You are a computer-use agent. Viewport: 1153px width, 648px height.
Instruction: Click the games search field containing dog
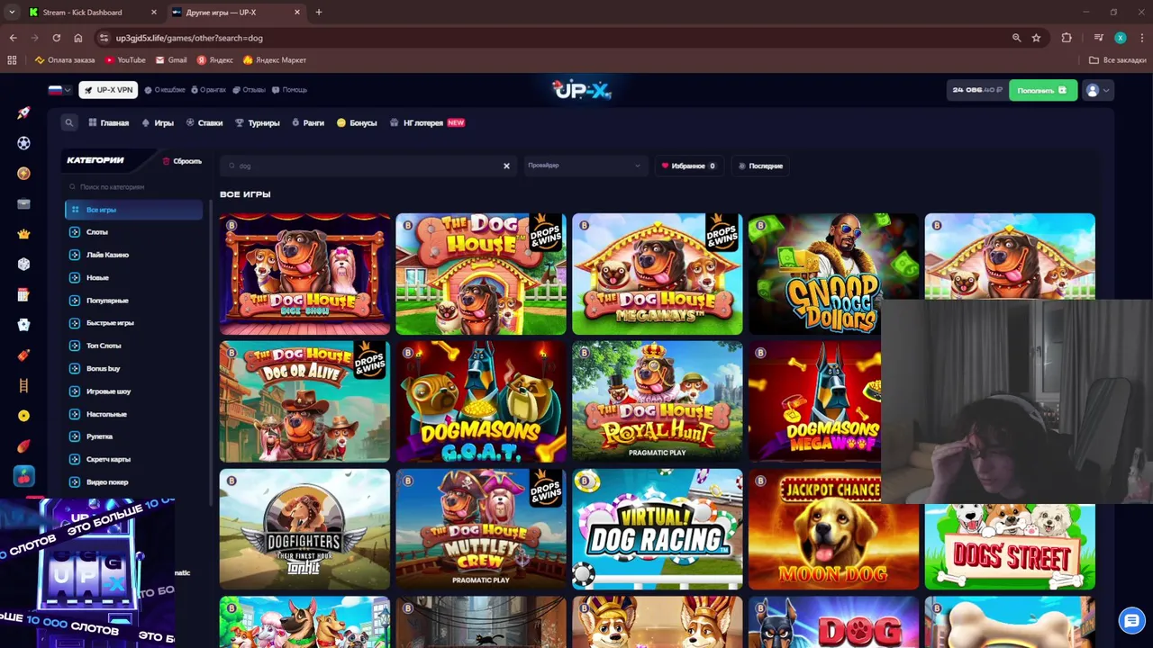click(368, 166)
